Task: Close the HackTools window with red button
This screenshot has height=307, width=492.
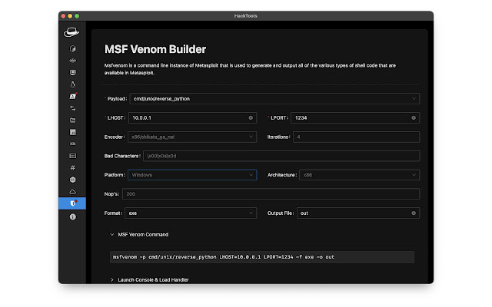Action: (63, 15)
